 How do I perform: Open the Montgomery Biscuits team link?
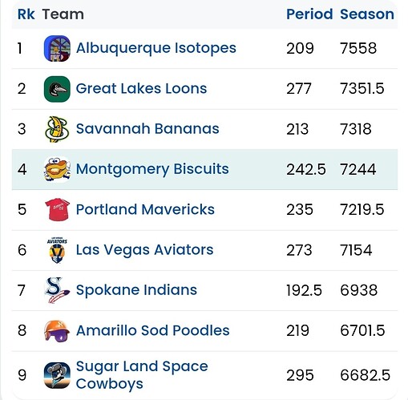click(152, 169)
